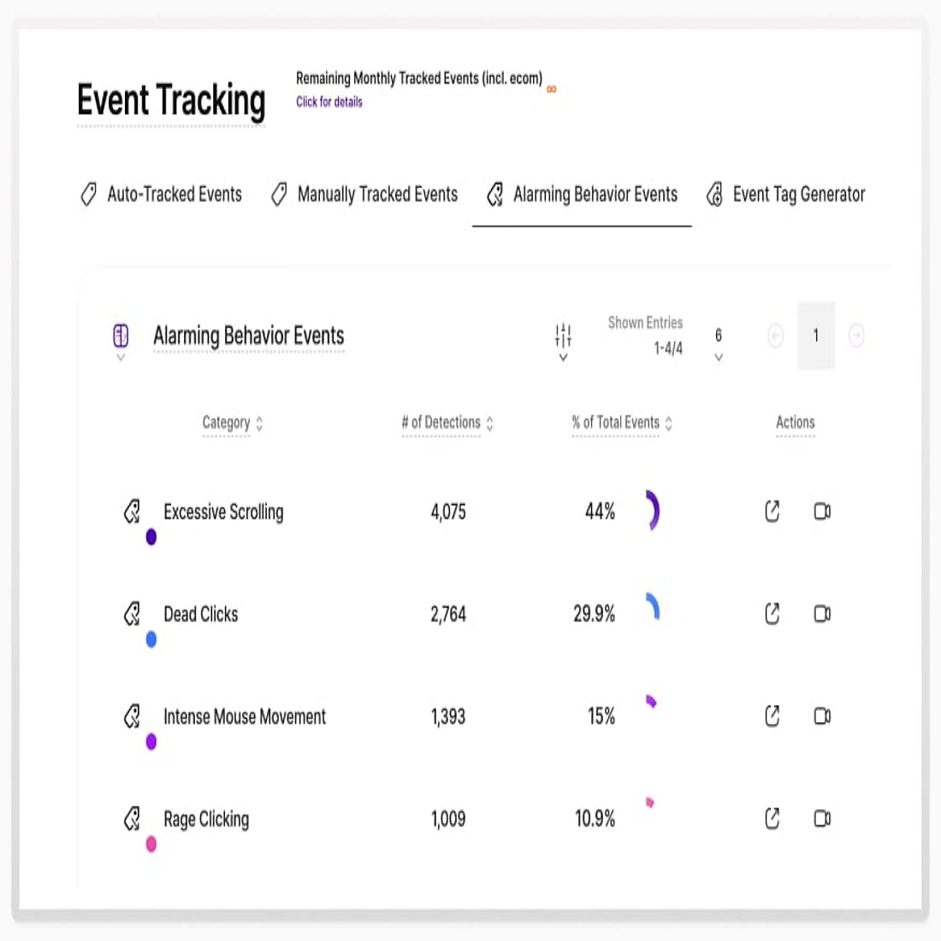
Task: Open the filter settings for the events table
Action: click(x=563, y=334)
